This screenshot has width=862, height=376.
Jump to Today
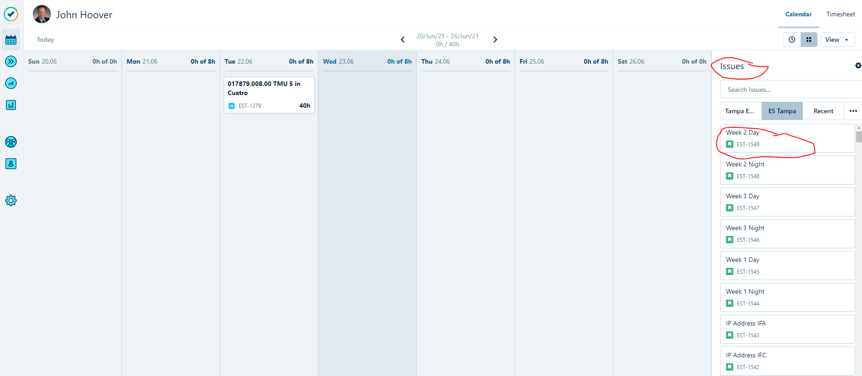coord(45,40)
